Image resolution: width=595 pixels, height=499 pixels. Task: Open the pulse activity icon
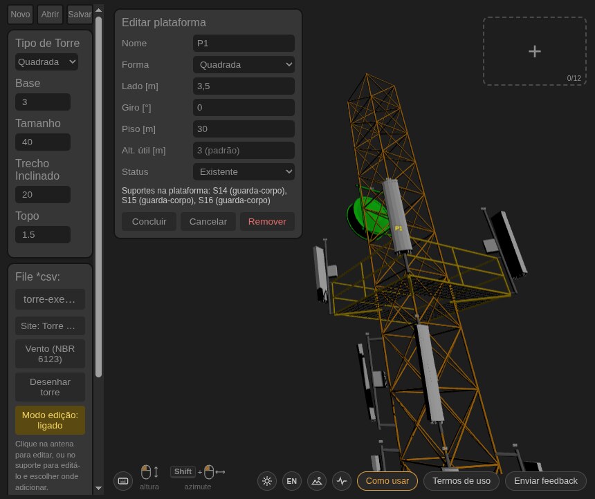[x=342, y=481]
